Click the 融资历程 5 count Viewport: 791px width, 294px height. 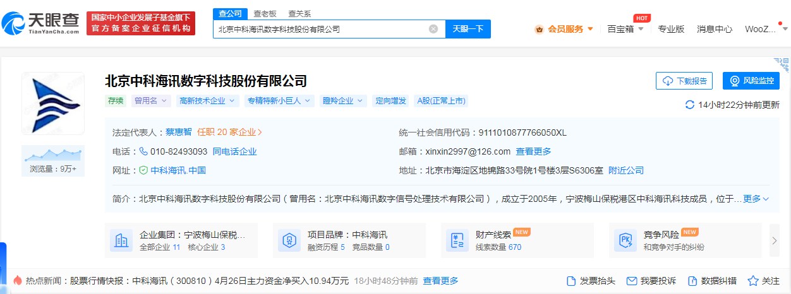(x=326, y=247)
